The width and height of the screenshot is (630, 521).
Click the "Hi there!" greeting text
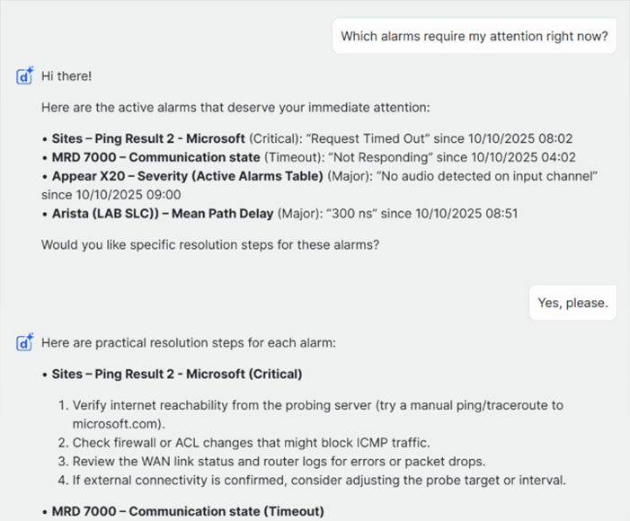[67, 77]
